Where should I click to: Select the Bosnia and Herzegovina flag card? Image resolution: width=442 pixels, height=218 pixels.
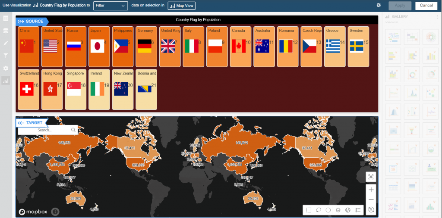146,90
